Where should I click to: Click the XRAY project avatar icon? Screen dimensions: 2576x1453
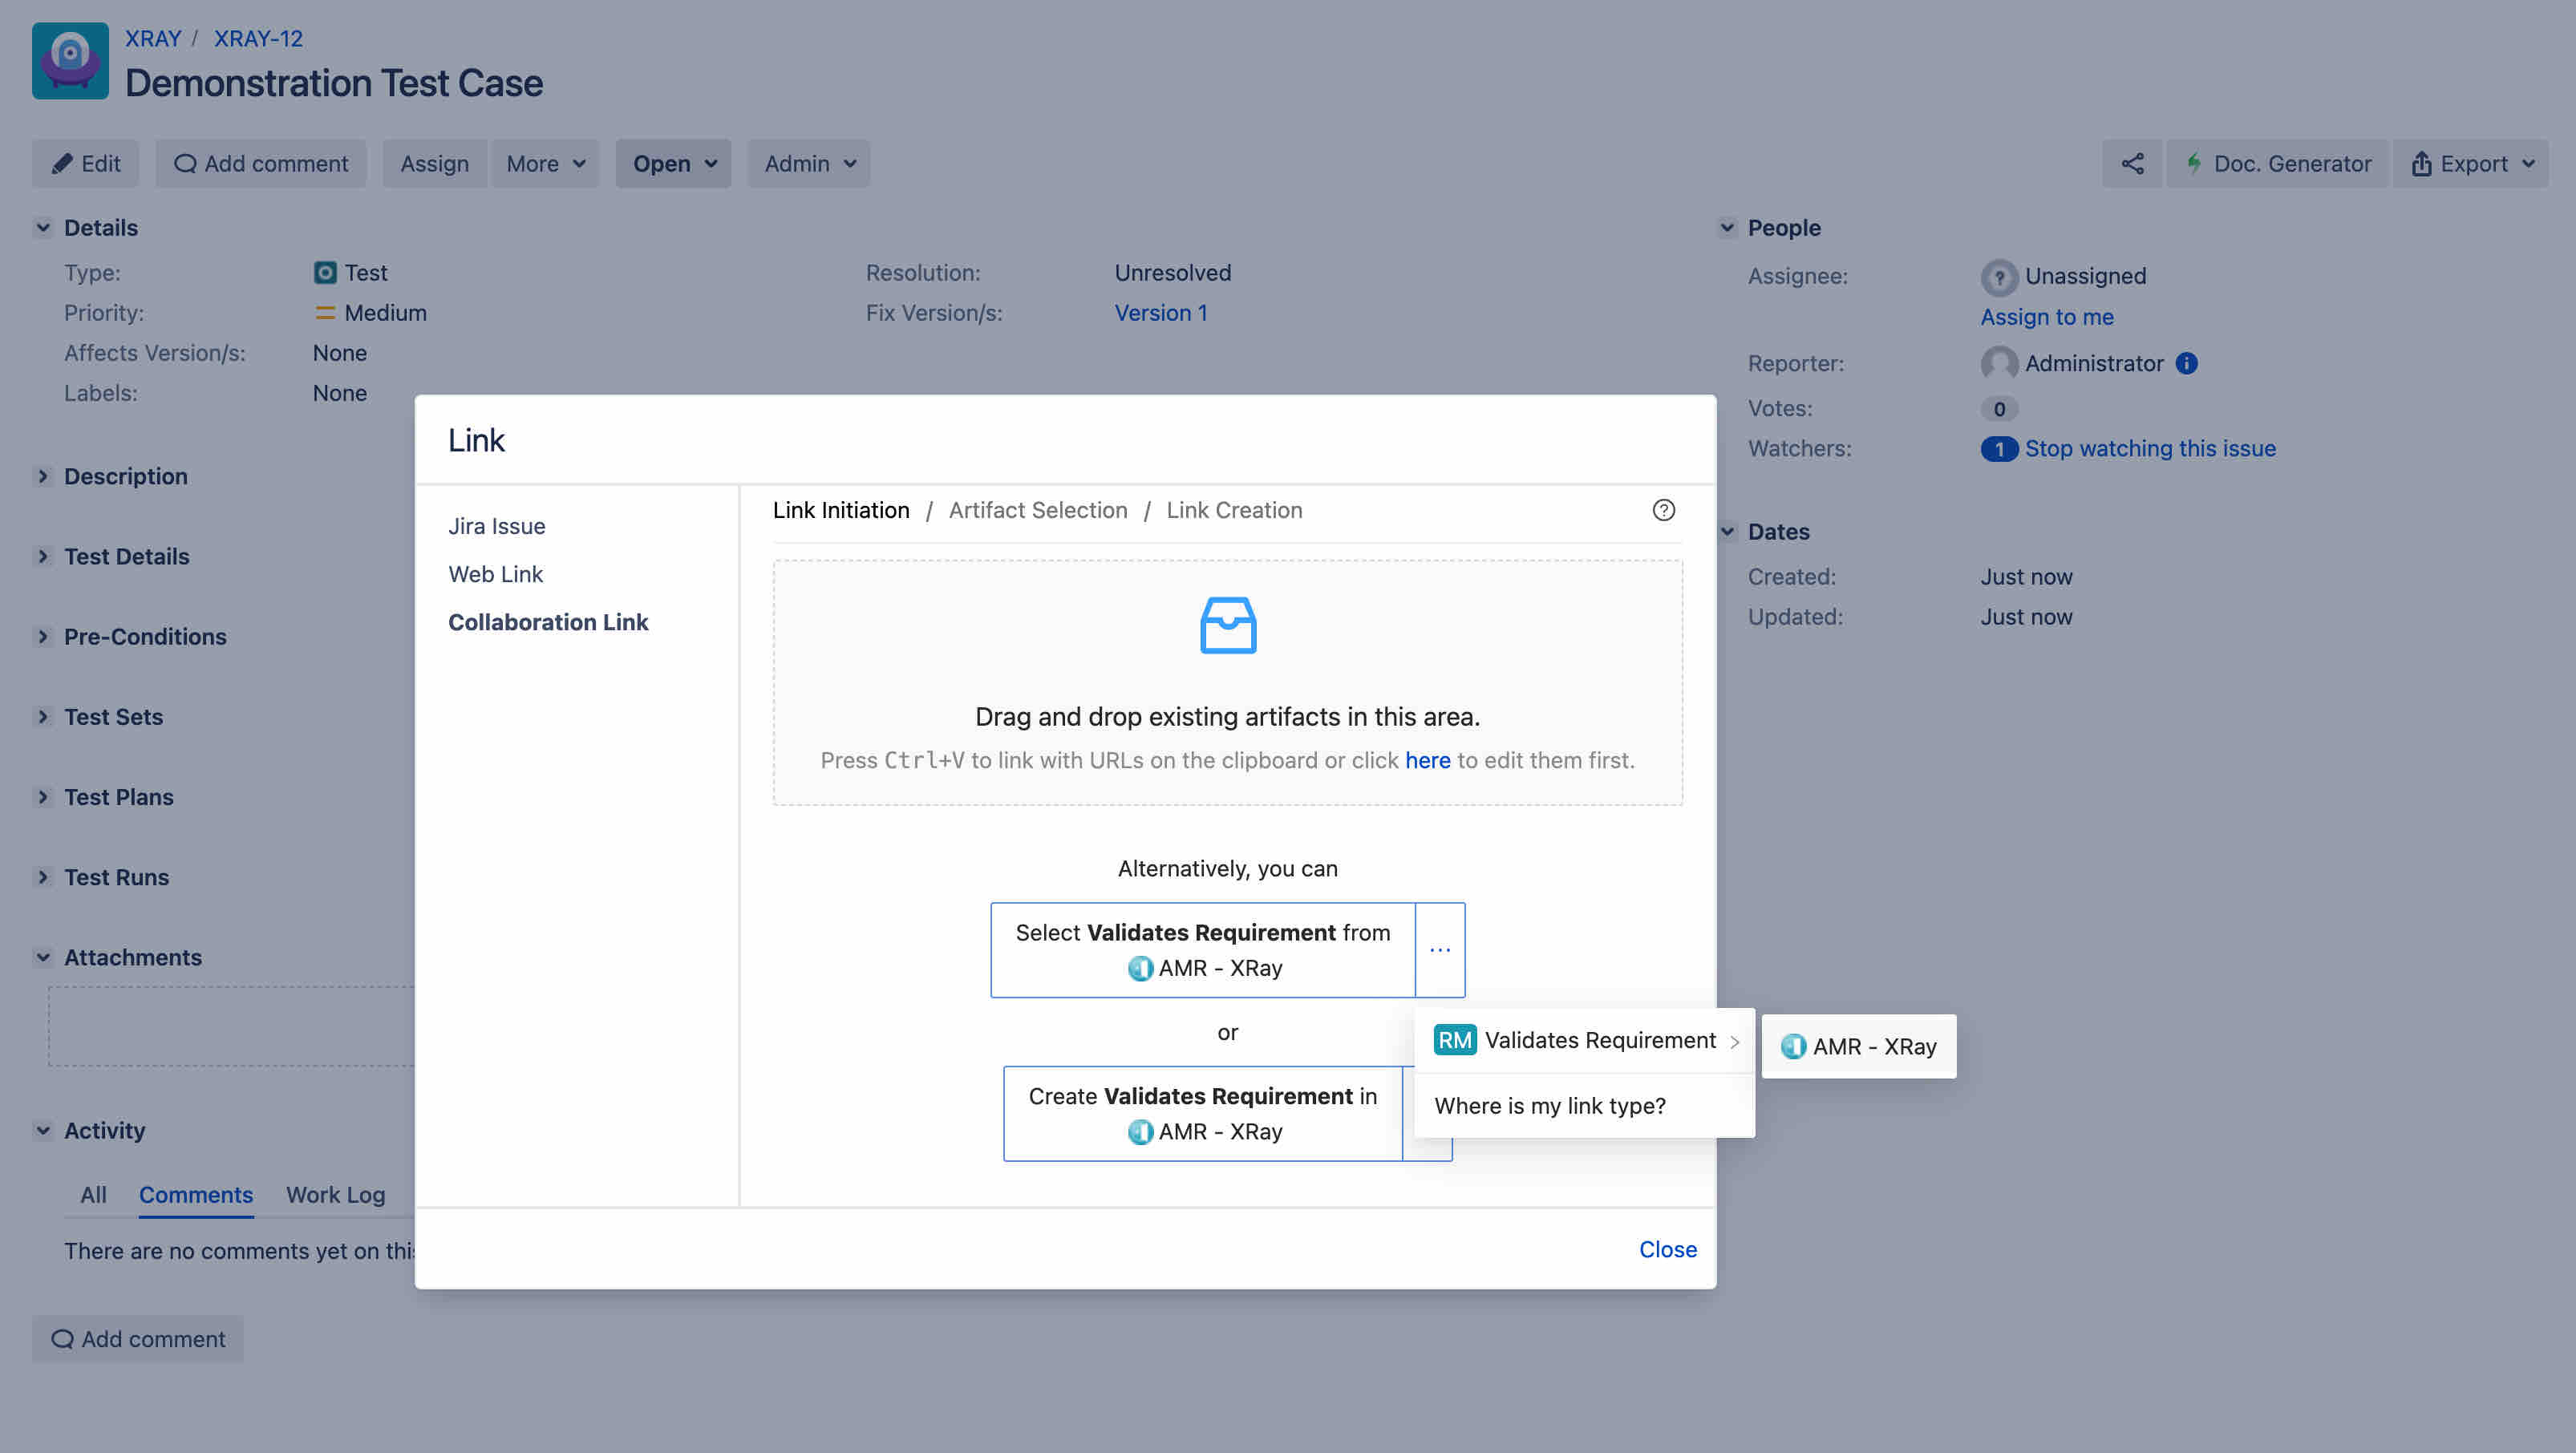[70, 61]
